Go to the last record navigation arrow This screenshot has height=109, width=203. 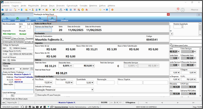point(193,102)
